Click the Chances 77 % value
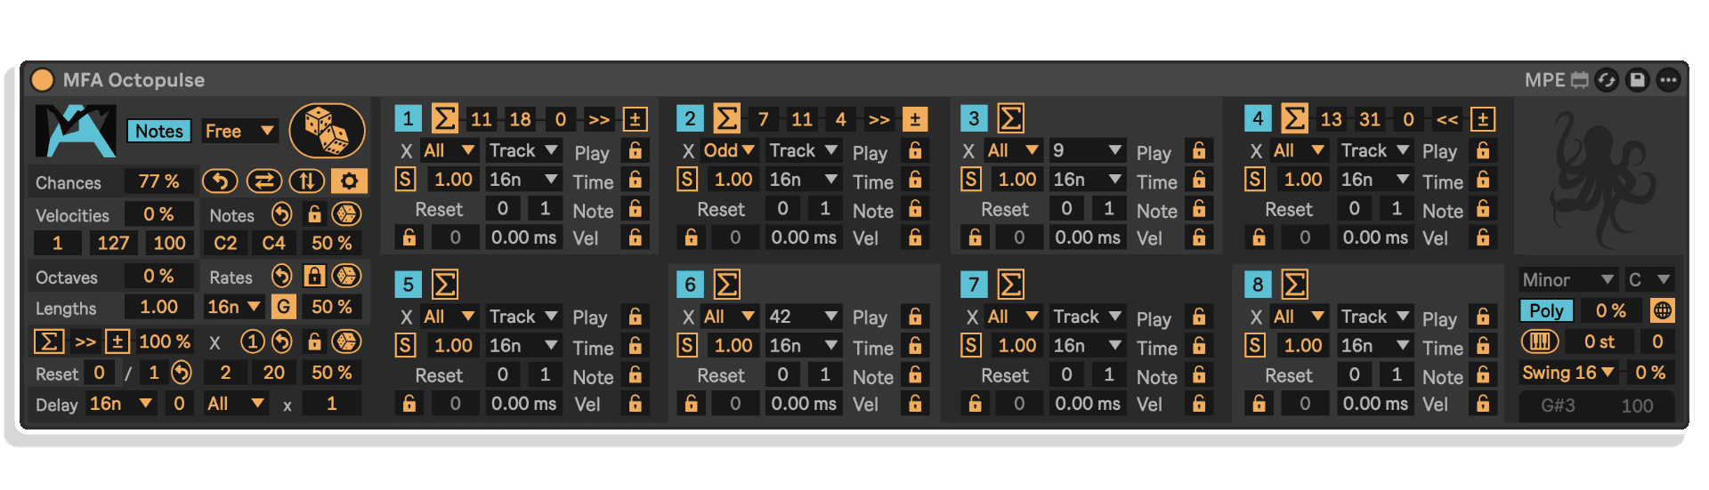Screen dimensions: 1709x490 159,181
